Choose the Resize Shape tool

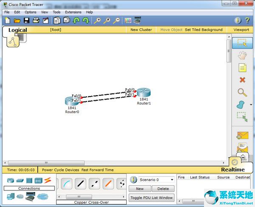pos(242,117)
